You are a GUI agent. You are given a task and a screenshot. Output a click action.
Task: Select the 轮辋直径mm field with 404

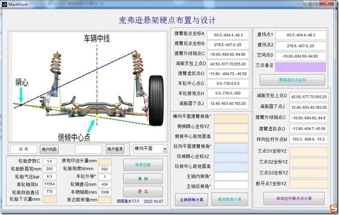coord(105,184)
